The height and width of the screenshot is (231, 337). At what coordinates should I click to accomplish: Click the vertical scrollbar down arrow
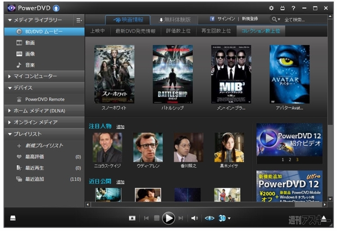pos(330,199)
